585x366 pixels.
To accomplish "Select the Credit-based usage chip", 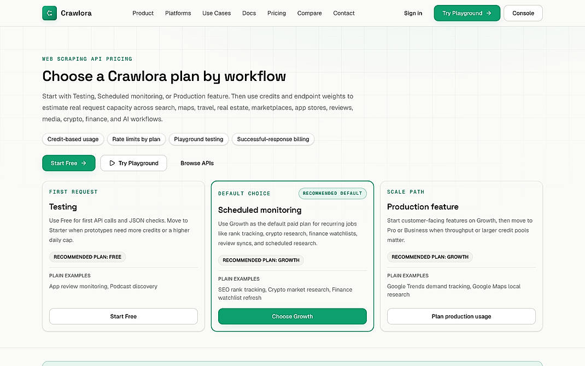I will click(x=73, y=140).
